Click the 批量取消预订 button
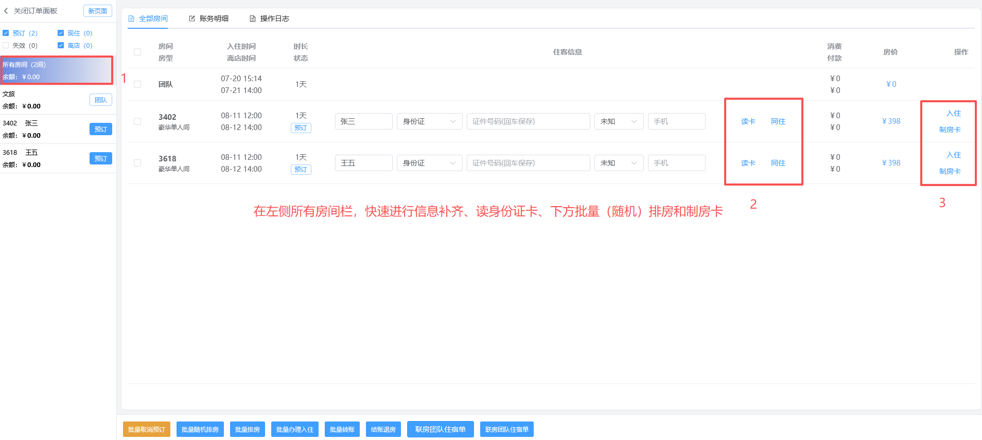This screenshot has width=982, height=440. (147, 429)
